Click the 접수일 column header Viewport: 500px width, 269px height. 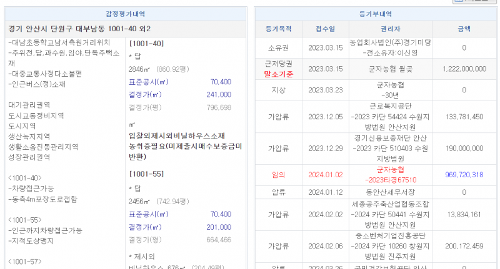tap(325, 29)
